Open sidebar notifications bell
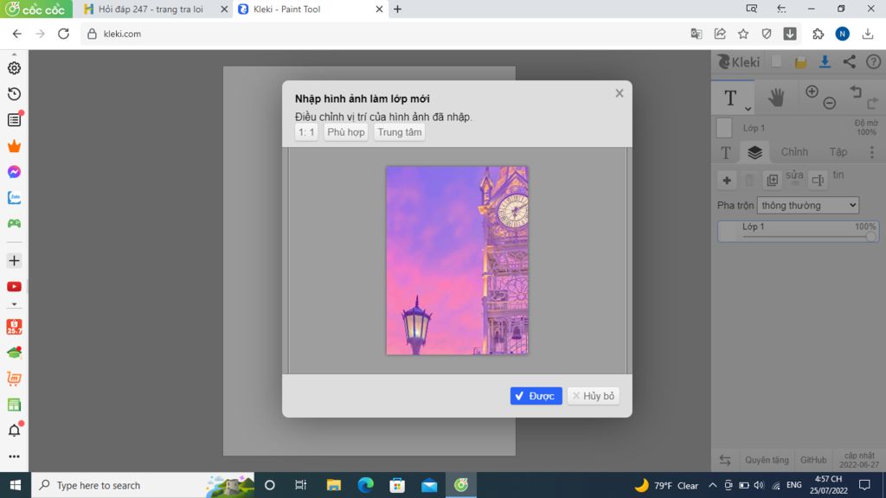886x498 pixels. tap(14, 431)
